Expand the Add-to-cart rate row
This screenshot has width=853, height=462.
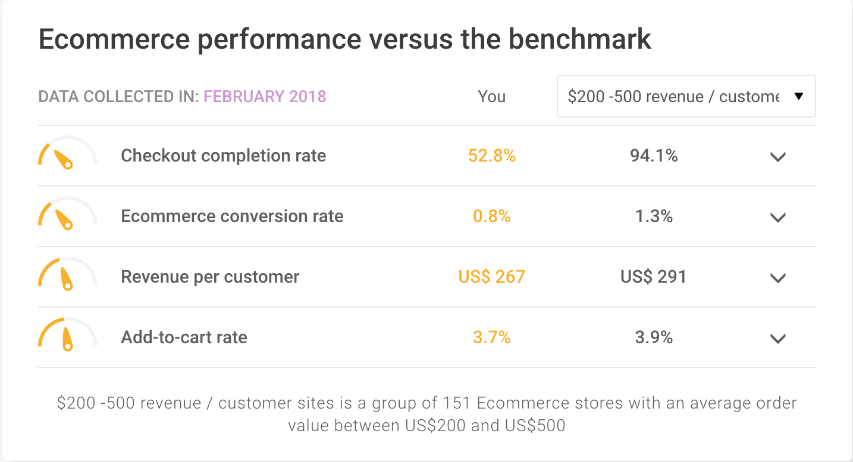pyautogui.click(x=777, y=338)
